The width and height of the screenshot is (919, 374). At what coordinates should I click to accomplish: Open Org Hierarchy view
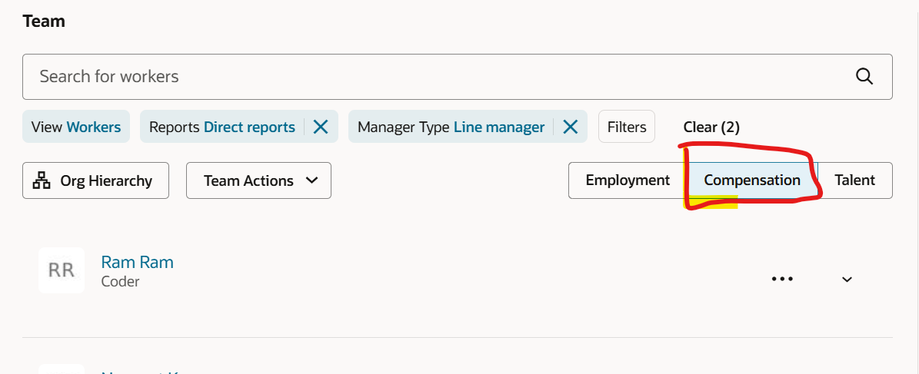tap(95, 180)
